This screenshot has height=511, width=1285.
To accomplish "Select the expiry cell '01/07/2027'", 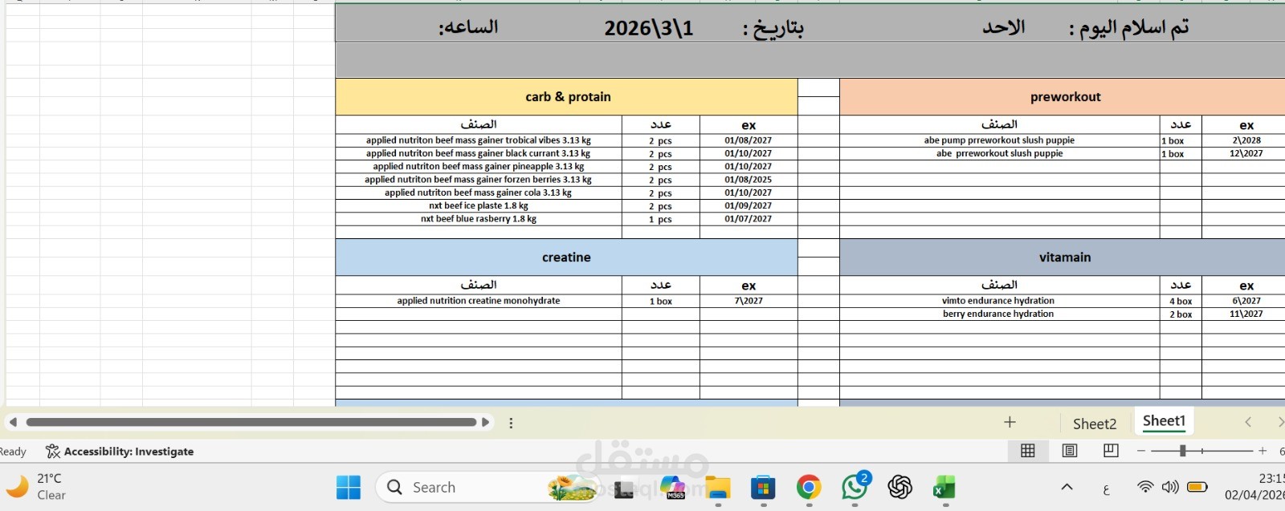I will [749, 218].
